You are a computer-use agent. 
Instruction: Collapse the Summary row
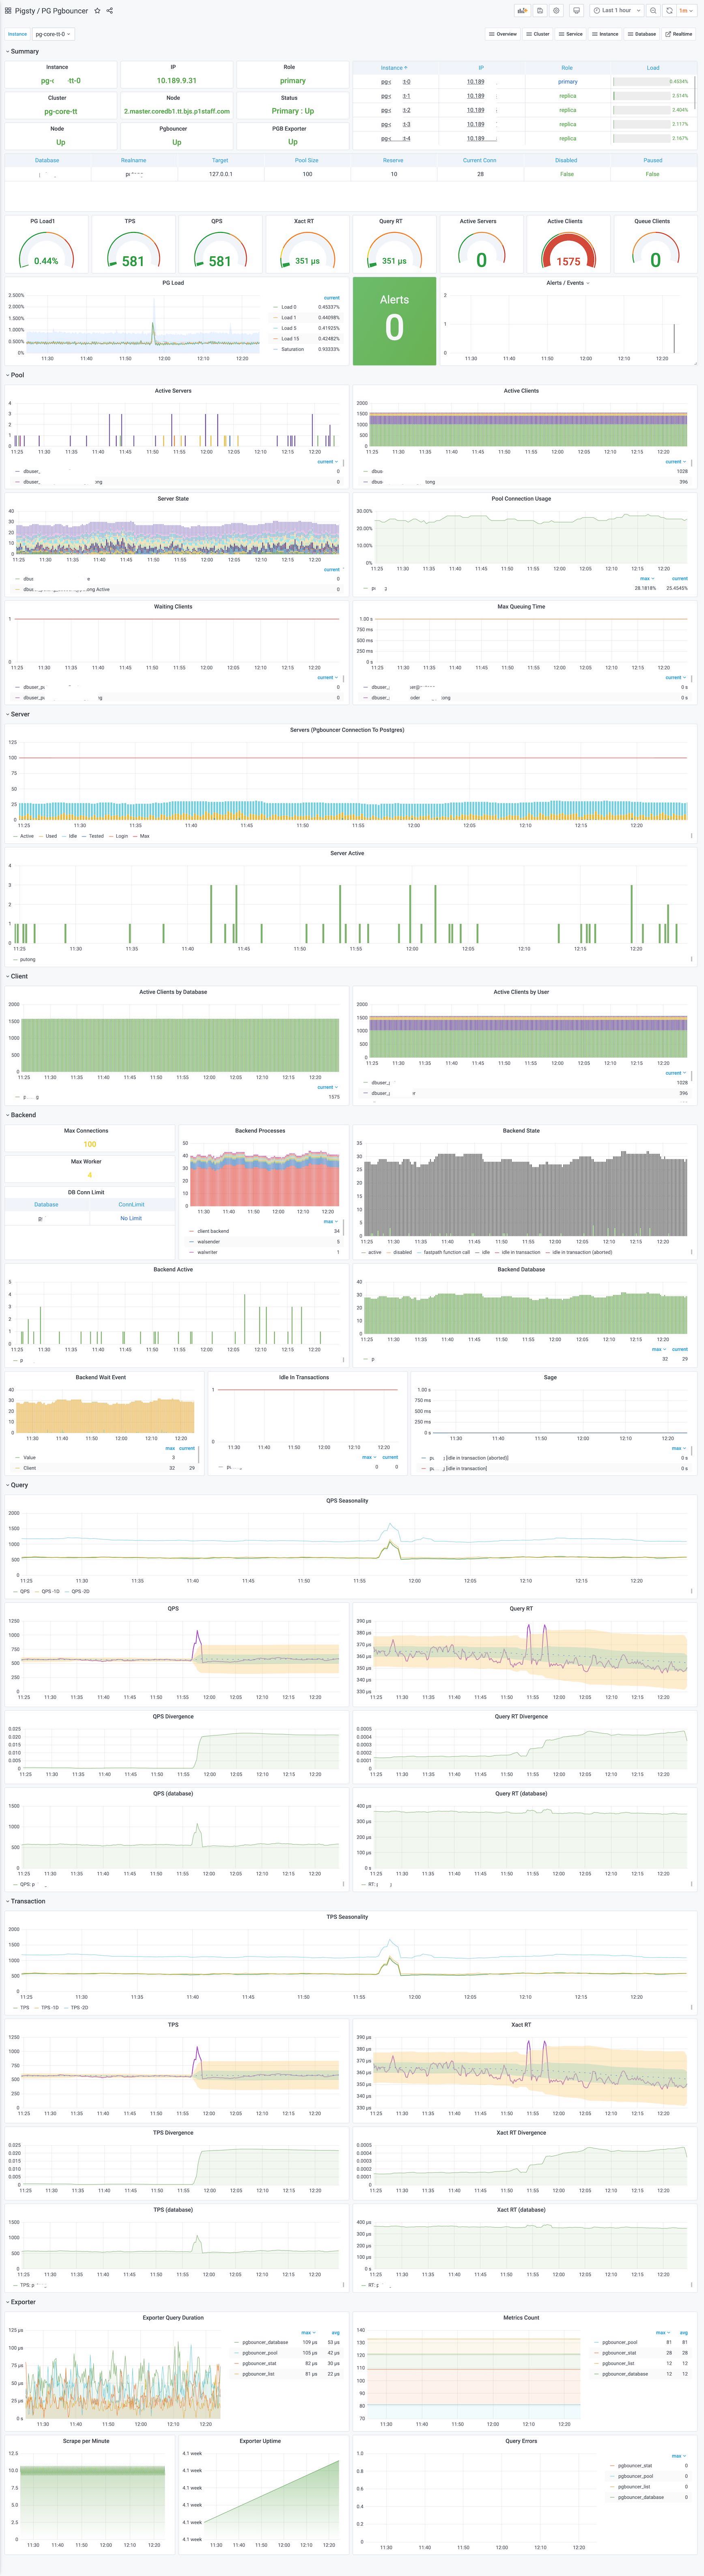click(23, 51)
